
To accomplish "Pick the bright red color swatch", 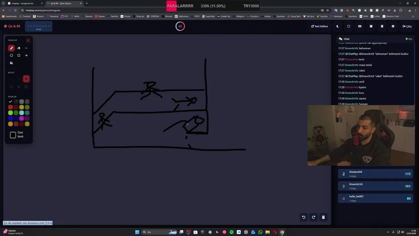I will (10, 107).
